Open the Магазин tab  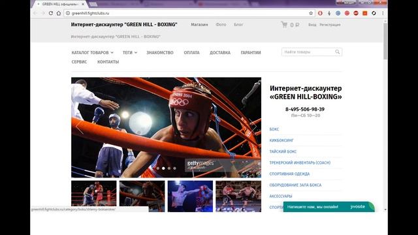click(x=199, y=25)
